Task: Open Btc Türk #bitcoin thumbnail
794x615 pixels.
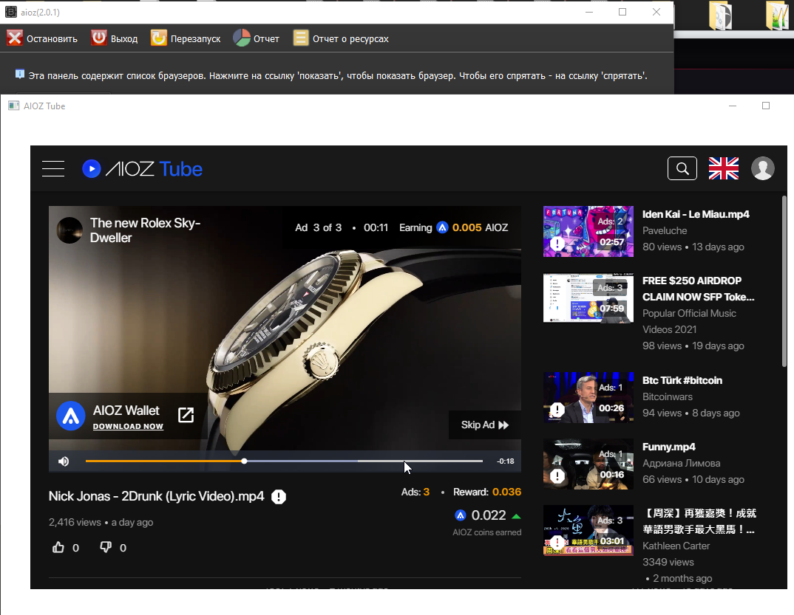Action: [588, 397]
